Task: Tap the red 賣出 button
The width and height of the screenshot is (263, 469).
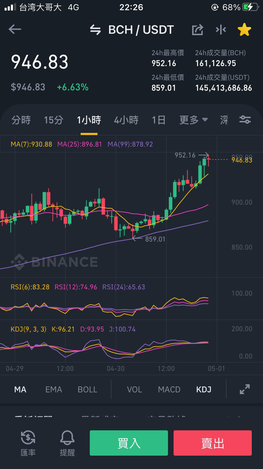Action: [x=213, y=443]
